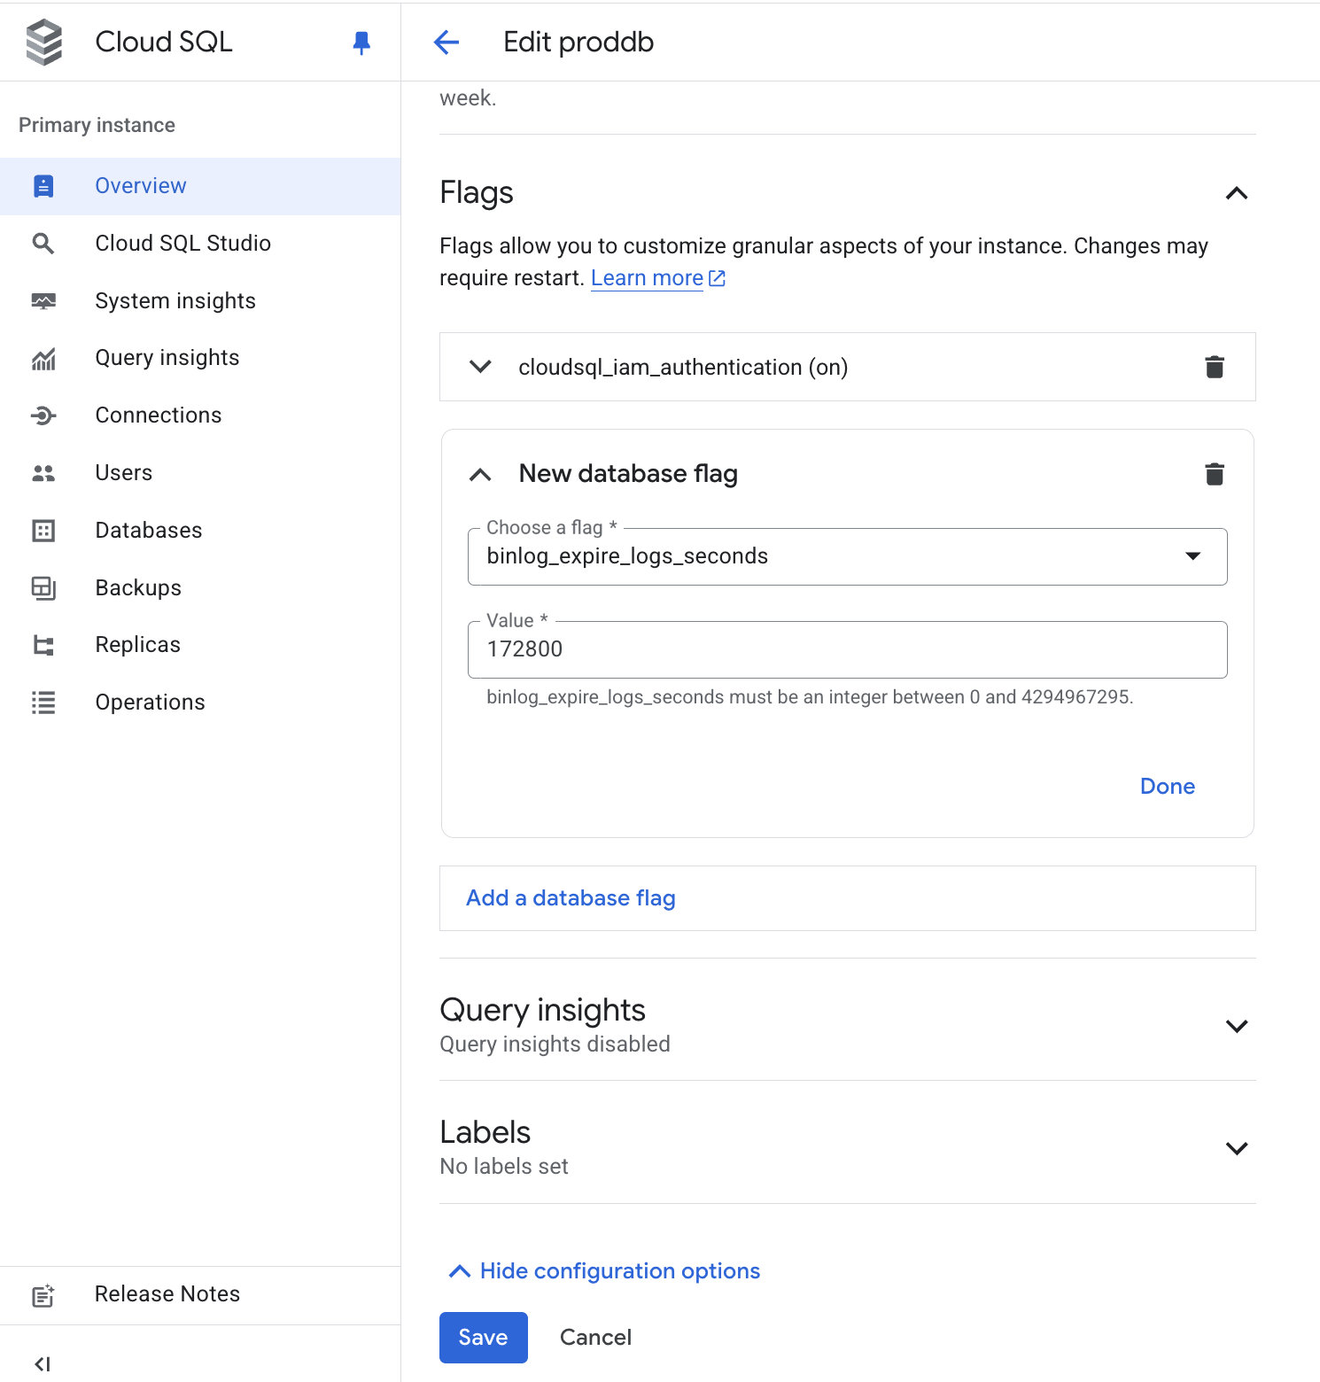
Task: Go to the Overview tab
Action: pyautogui.click(x=140, y=185)
